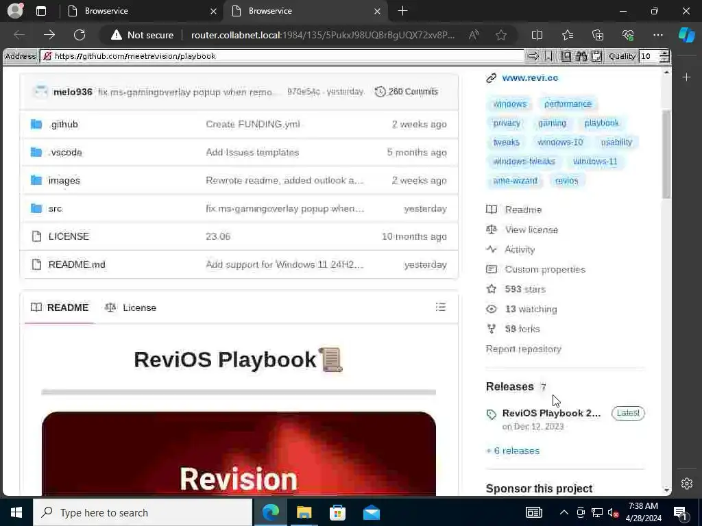The height and width of the screenshot is (526, 702).
Task: Open the README outline list icon
Action: tap(441, 307)
